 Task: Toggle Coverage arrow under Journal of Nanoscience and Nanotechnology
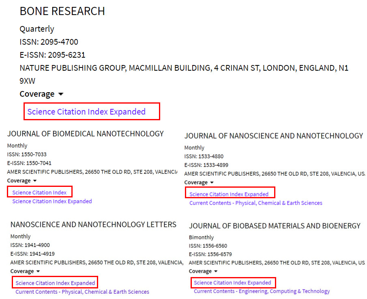click(x=212, y=182)
